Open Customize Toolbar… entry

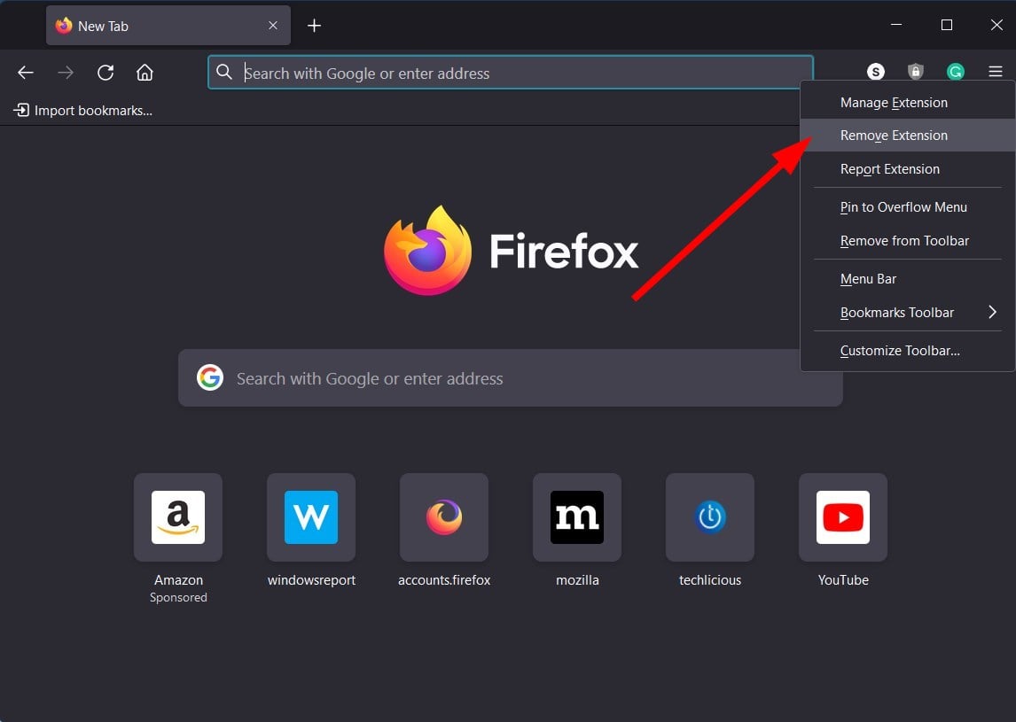pos(907,351)
